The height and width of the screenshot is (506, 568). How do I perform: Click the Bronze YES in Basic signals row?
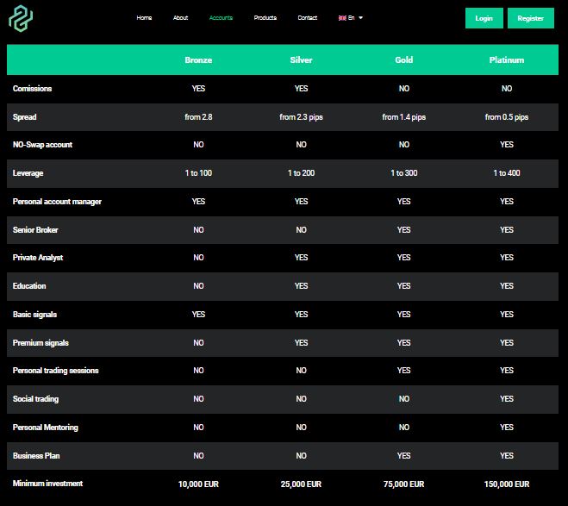[x=198, y=315]
